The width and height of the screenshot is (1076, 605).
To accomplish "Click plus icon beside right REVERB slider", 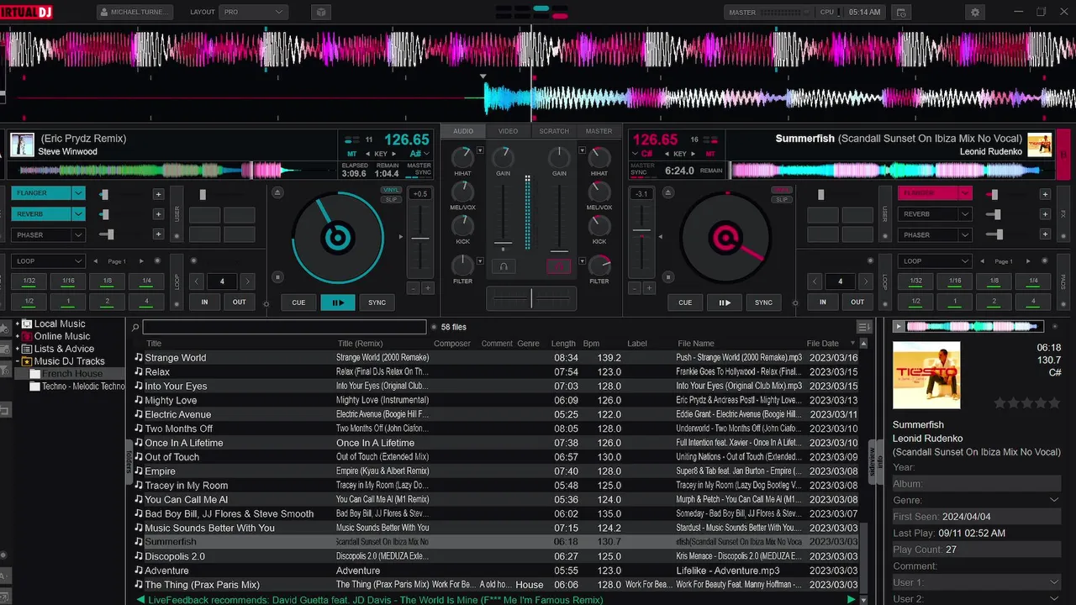I will [x=1045, y=214].
